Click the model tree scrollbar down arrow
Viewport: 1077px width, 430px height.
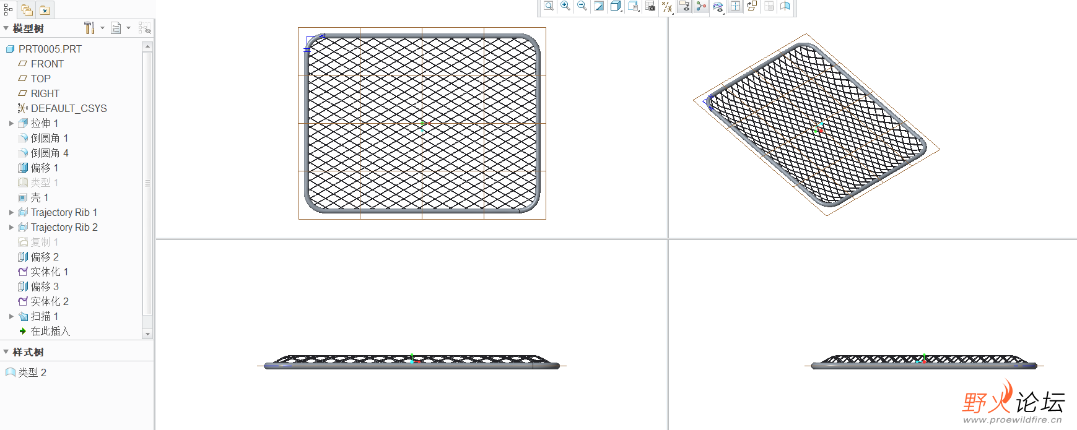[x=147, y=333]
